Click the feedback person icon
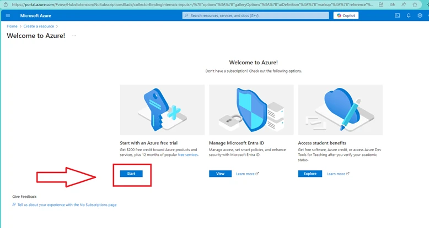The width and height of the screenshot is (429, 228). [x=14, y=204]
